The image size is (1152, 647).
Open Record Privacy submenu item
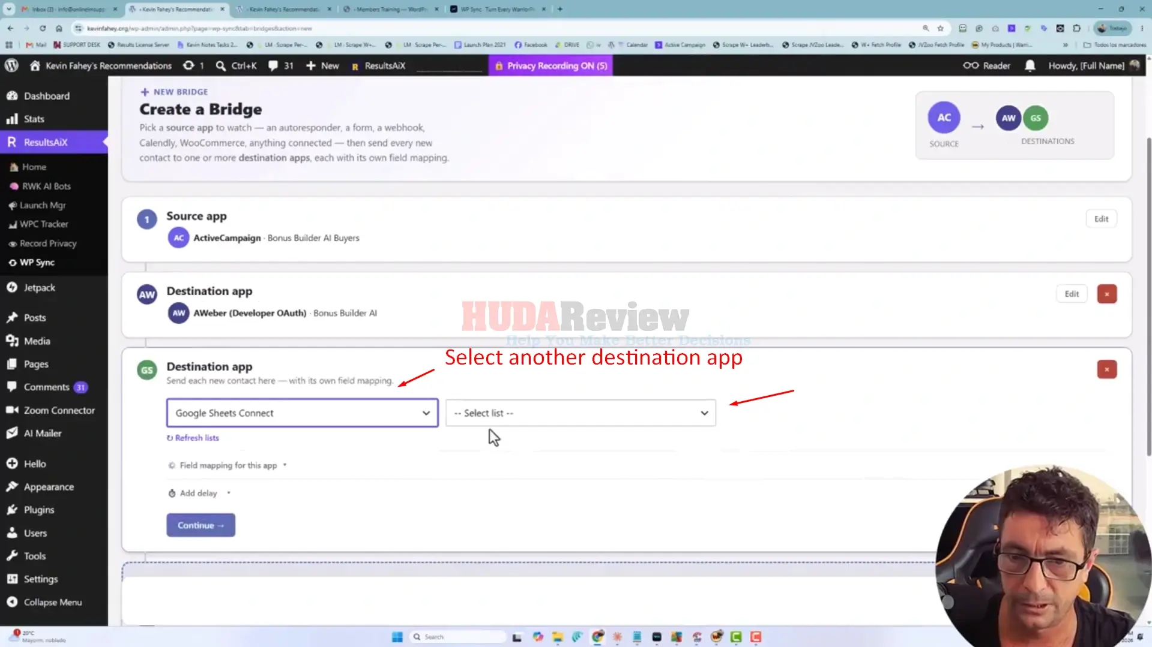pyautogui.click(x=48, y=243)
